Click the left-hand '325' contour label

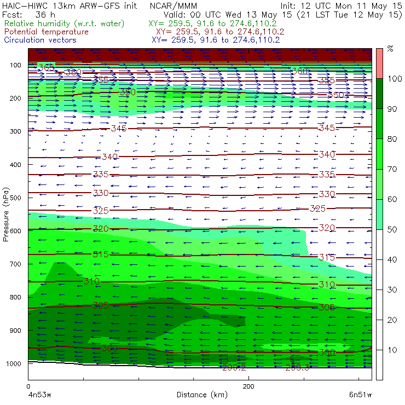[x=101, y=211]
